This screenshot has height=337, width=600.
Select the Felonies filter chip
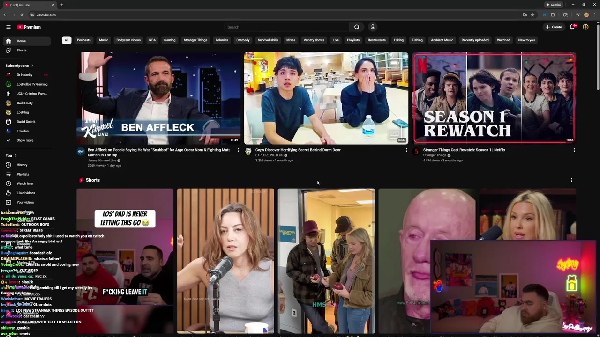coord(222,40)
